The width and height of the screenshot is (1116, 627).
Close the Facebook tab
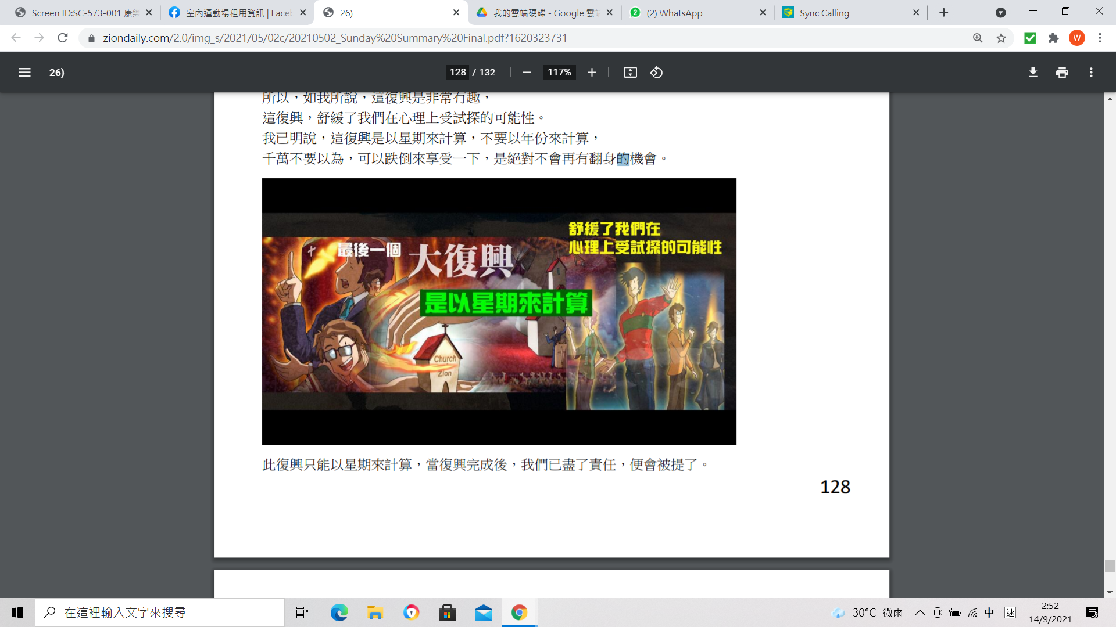click(x=303, y=13)
